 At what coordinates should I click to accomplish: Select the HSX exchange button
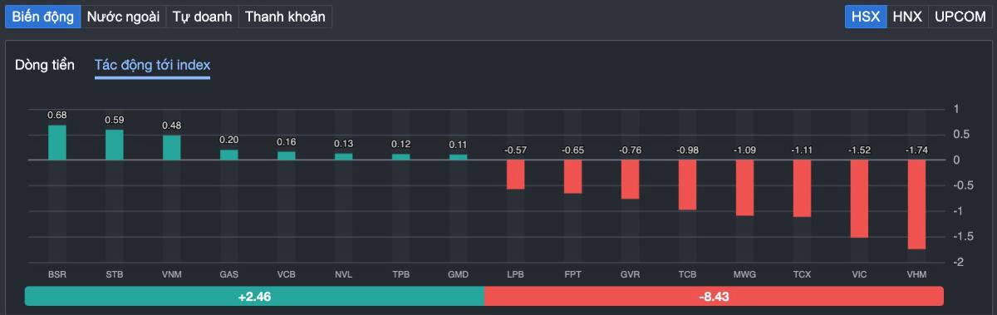coord(866,17)
